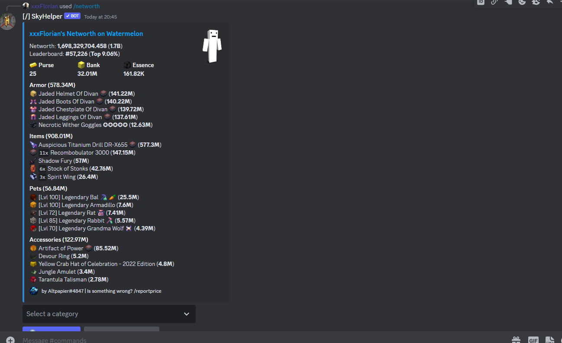Click the Jungle Amulet icon
The image size is (562, 343).
pos(33,272)
